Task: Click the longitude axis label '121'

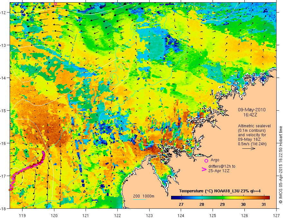Action: (86, 215)
